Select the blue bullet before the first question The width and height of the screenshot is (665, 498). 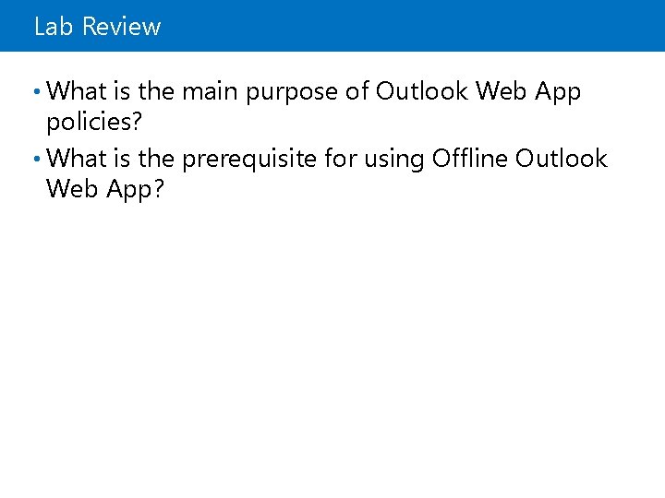(37, 91)
